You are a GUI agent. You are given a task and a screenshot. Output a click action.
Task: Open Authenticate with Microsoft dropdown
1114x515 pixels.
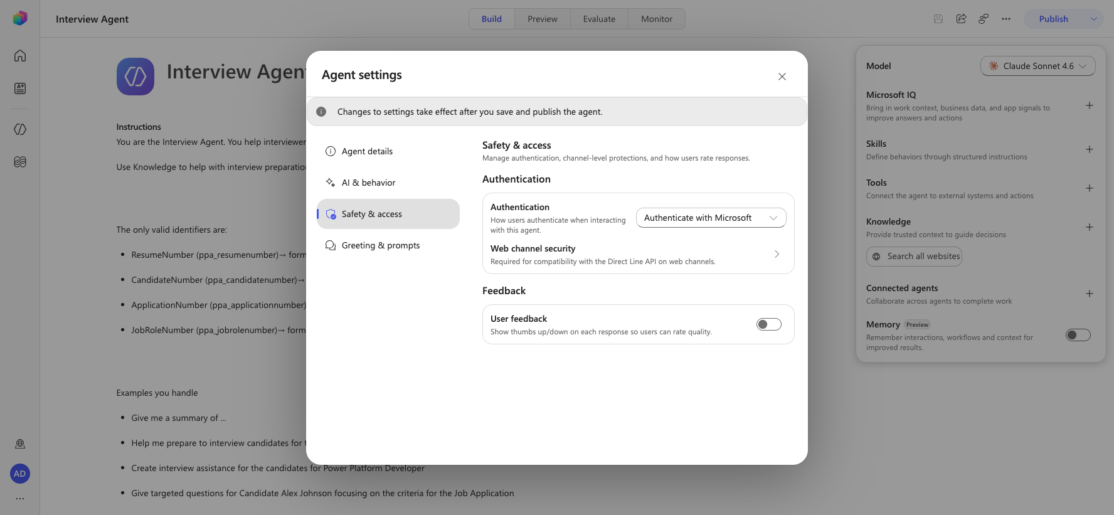(711, 218)
